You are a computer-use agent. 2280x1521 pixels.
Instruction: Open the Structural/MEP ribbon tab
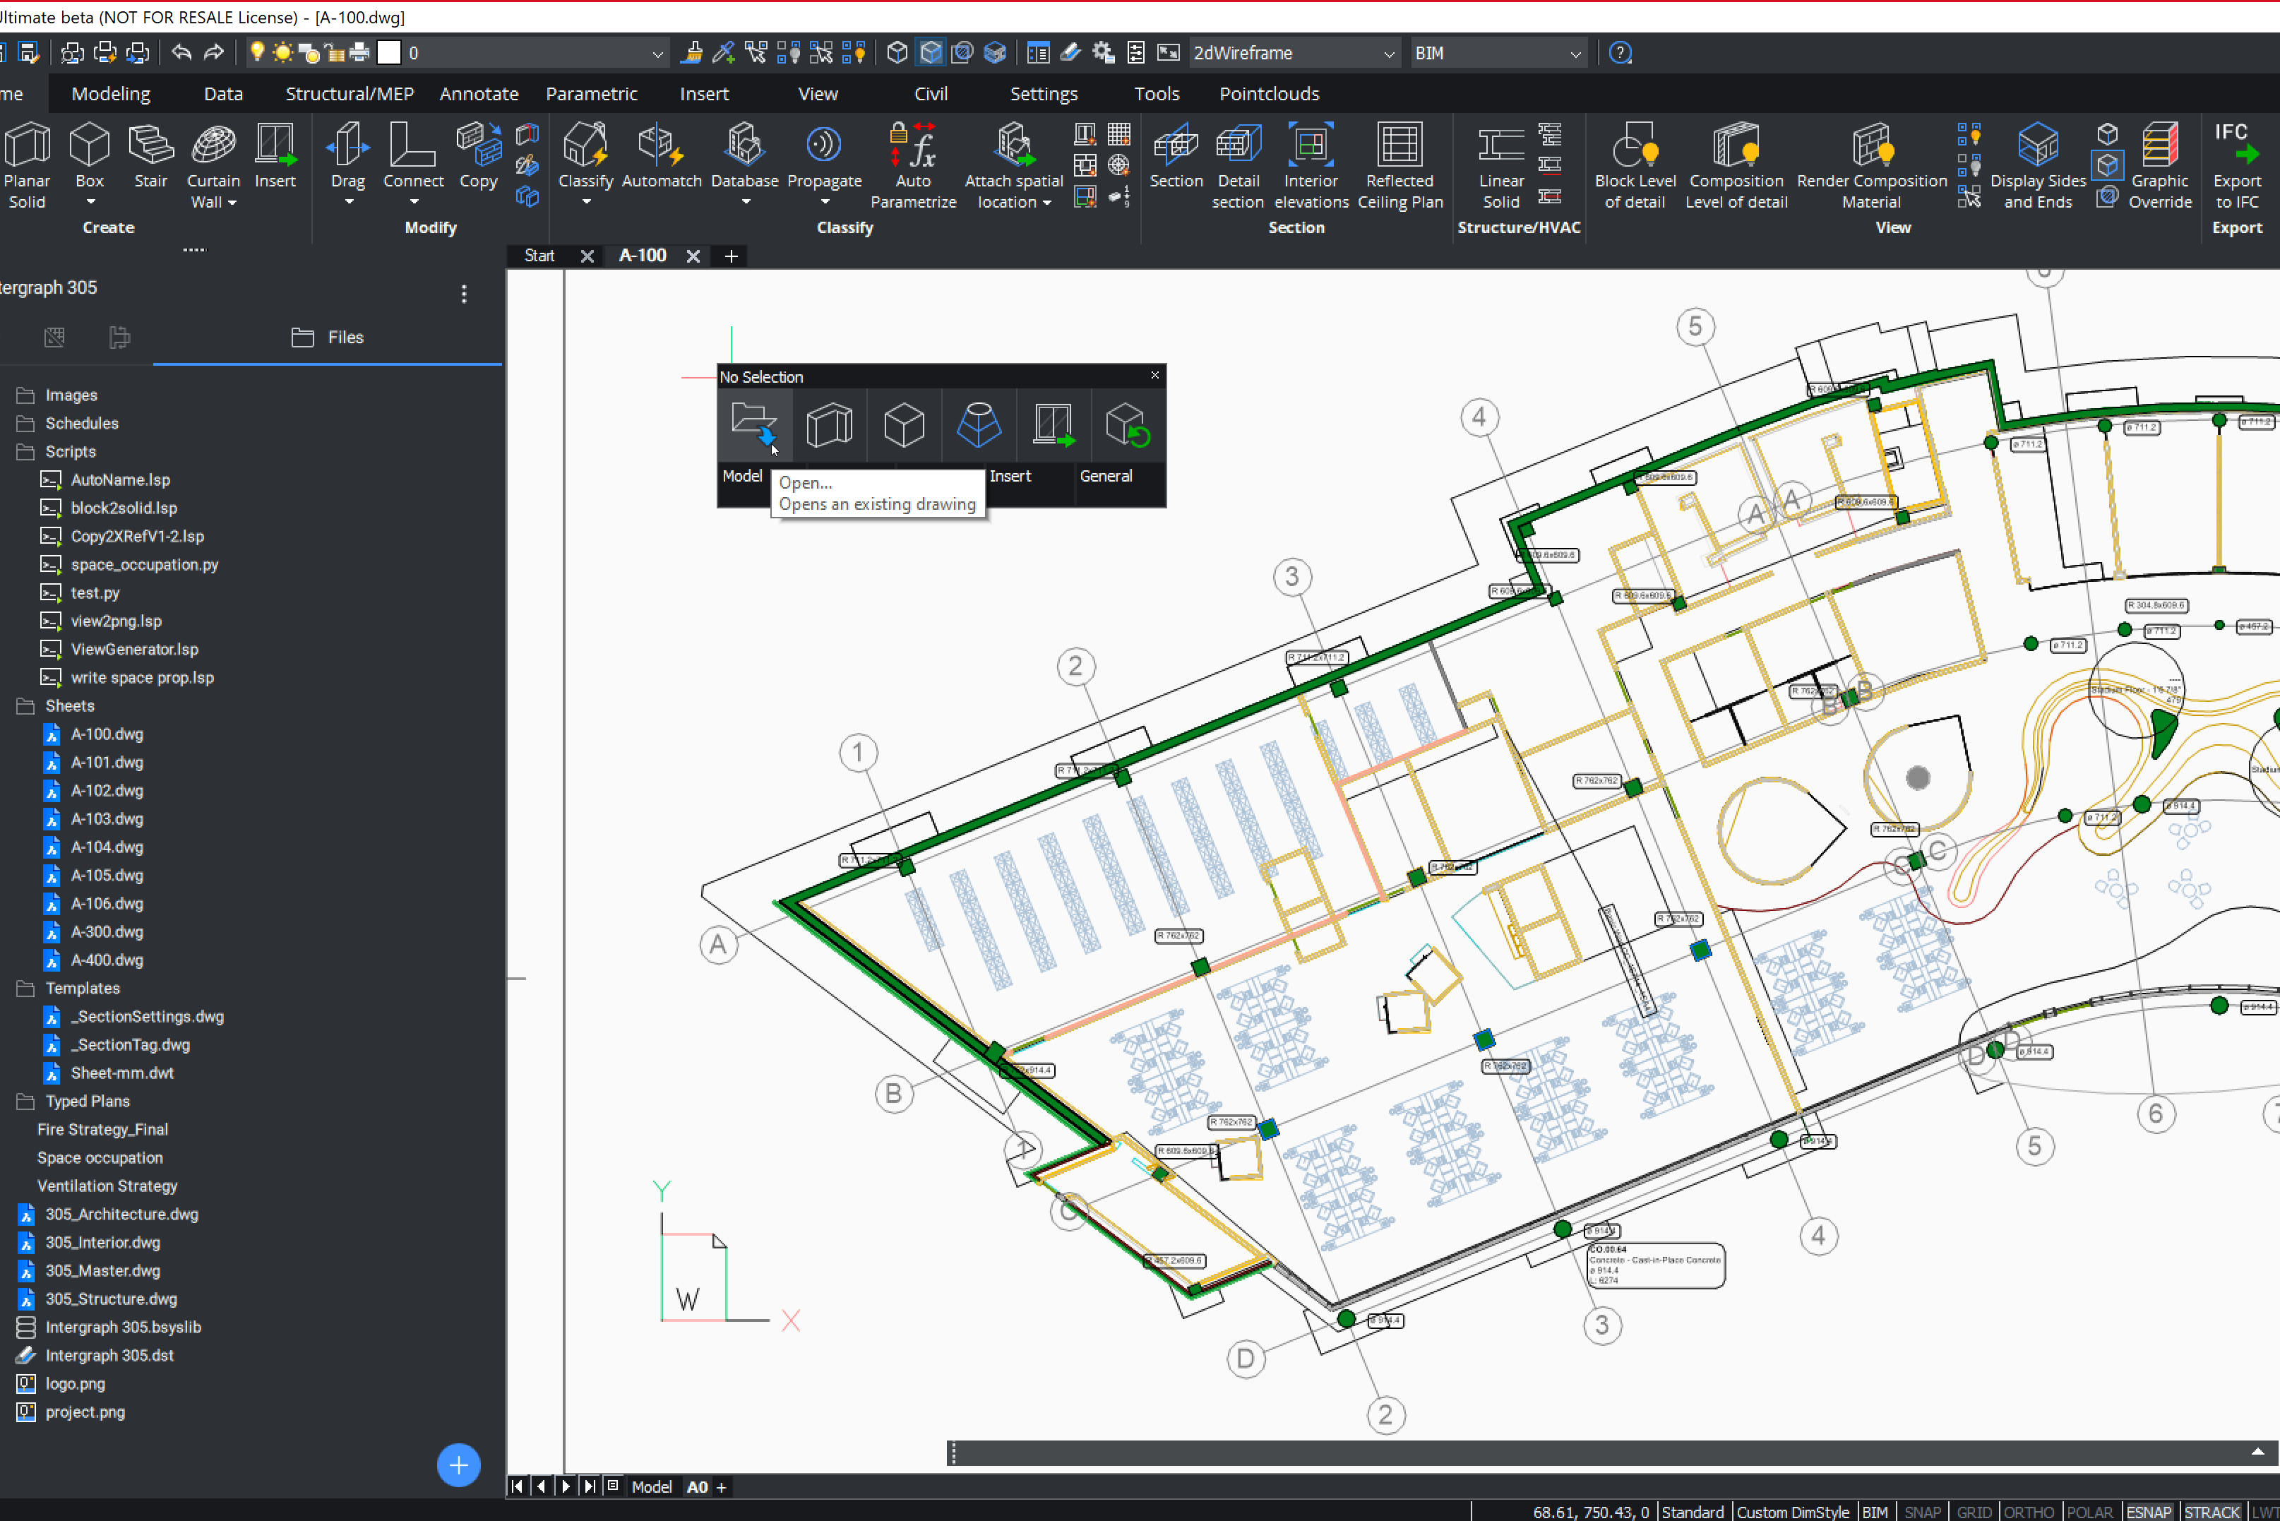[x=349, y=94]
